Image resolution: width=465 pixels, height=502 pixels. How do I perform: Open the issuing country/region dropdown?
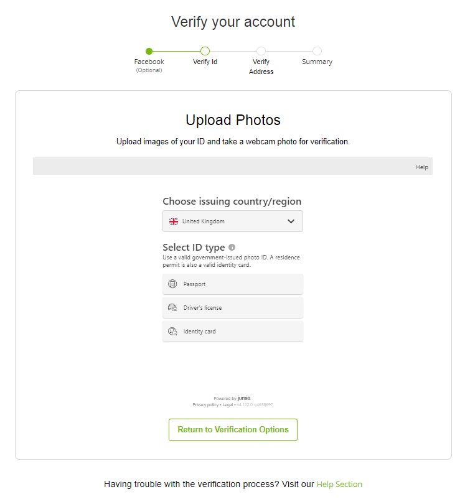pos(233,221)
